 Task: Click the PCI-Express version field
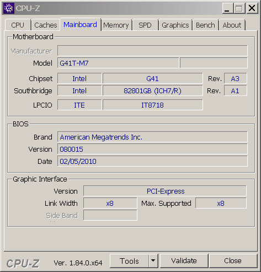pos(165,191)
